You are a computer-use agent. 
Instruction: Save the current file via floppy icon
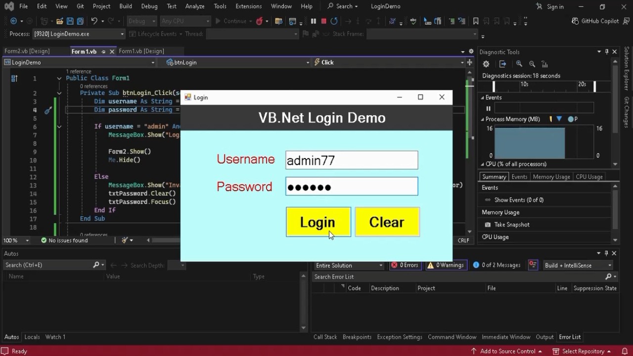[x=70, y=21]
